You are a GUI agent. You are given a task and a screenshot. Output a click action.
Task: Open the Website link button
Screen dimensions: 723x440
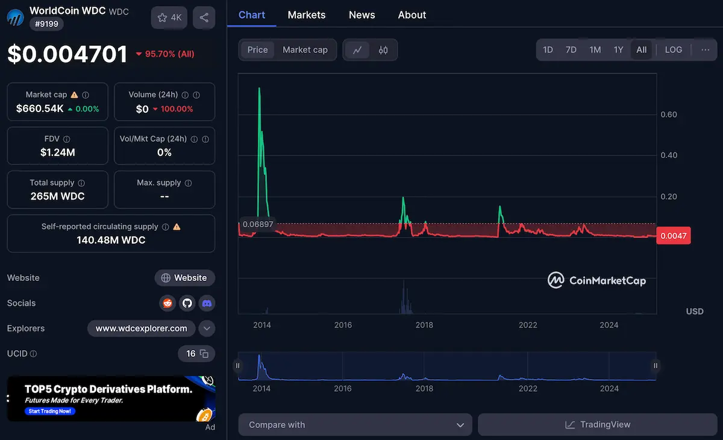pos(185,278)
